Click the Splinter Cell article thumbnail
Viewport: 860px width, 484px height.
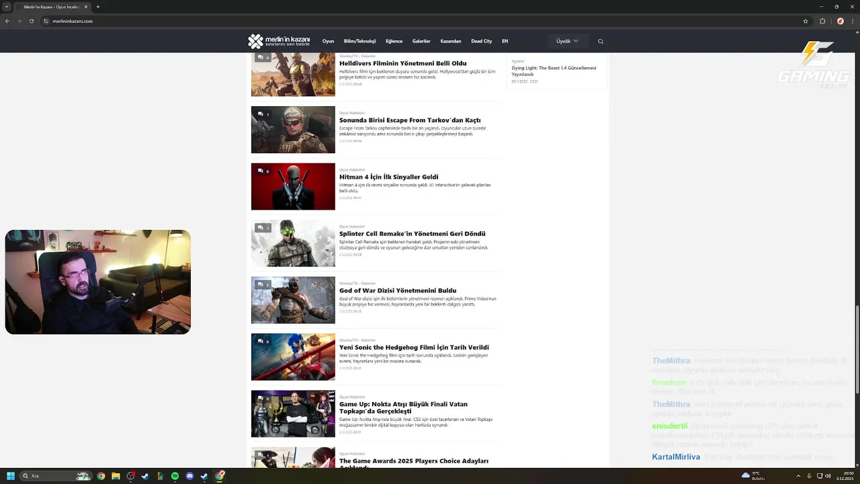pos(293,243)
